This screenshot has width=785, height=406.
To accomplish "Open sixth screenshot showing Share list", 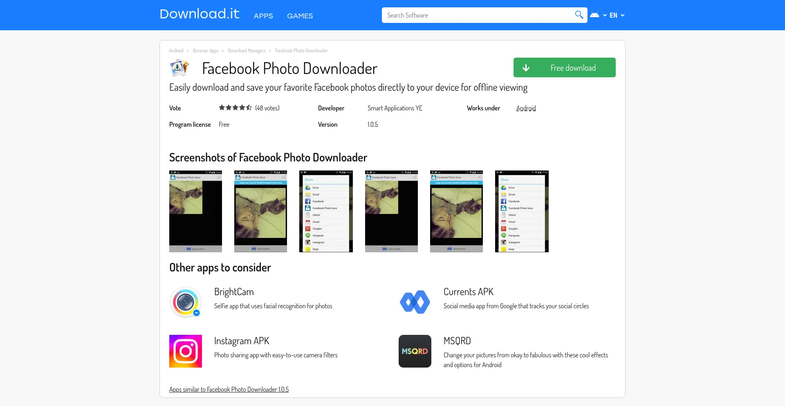I will pyautogui.click(x=522, y=211).
